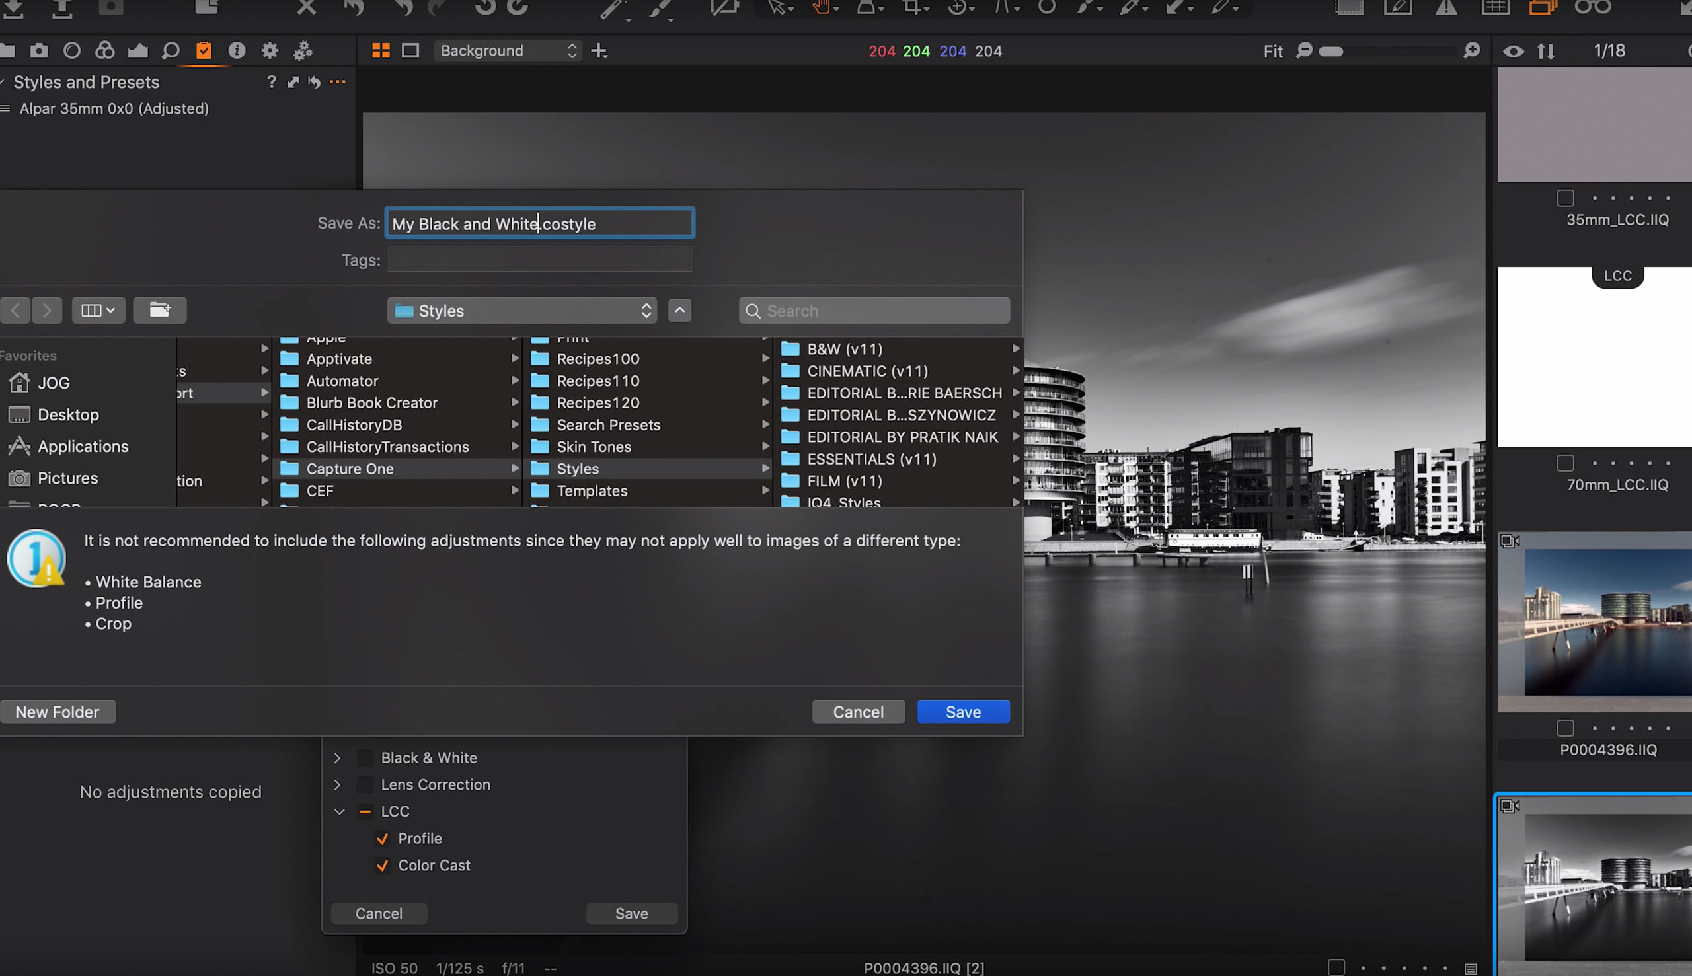1692x976 pixels.
Task: Open the Library tool tab folder icon
Action: [x=8, y=50]
